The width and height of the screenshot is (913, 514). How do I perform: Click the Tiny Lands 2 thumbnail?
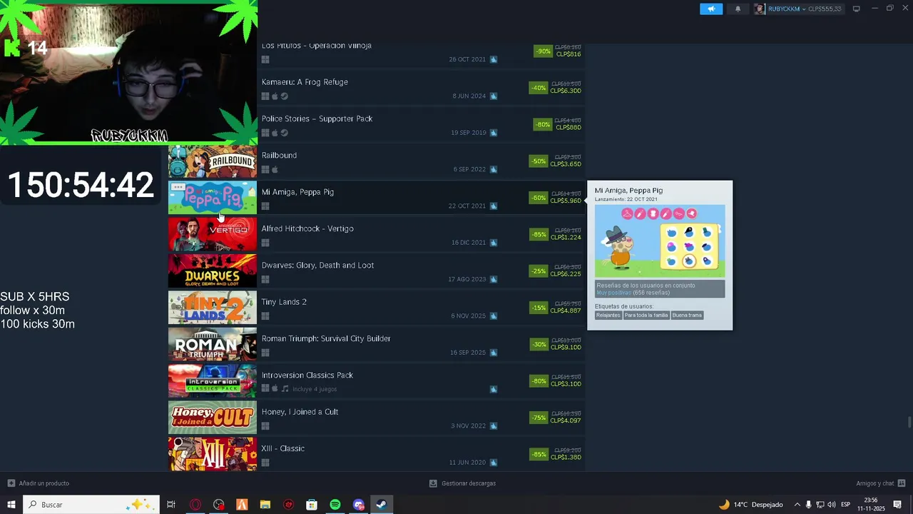pos(212,308)
